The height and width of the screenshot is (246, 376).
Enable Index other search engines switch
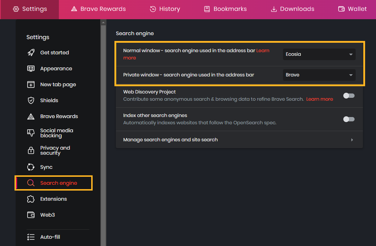click(x=349, y=119)
